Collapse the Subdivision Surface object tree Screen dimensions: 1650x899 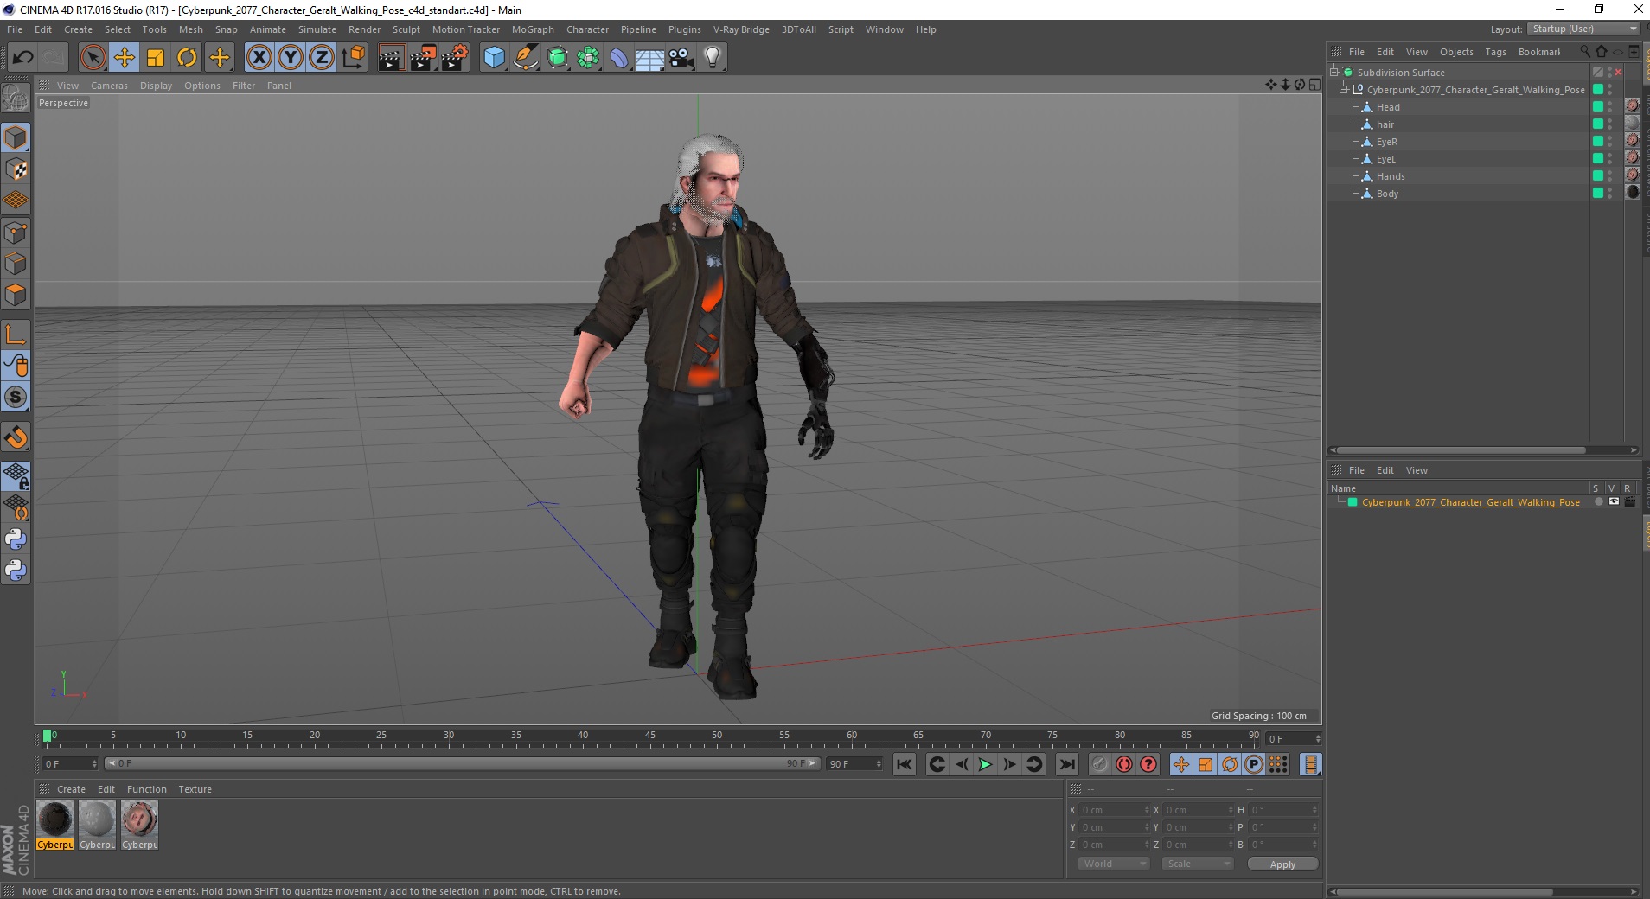click(x=1334, y=73)
